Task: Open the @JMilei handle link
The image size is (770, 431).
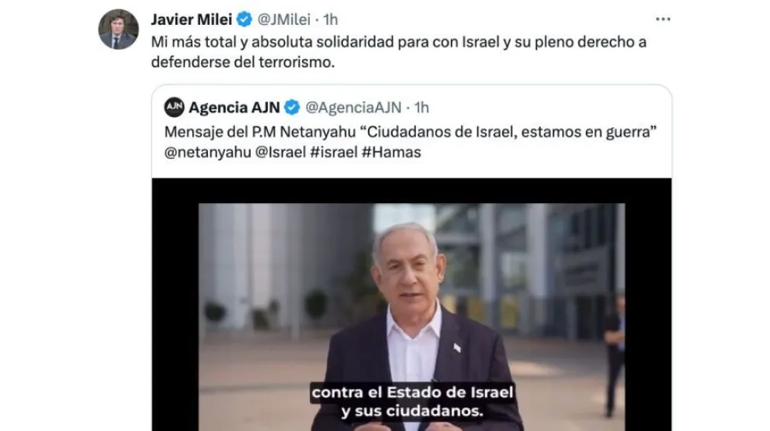Action: [x=284, y=19]
